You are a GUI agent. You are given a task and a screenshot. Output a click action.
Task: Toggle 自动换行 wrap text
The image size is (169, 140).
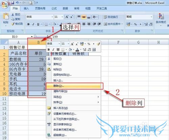111,17
